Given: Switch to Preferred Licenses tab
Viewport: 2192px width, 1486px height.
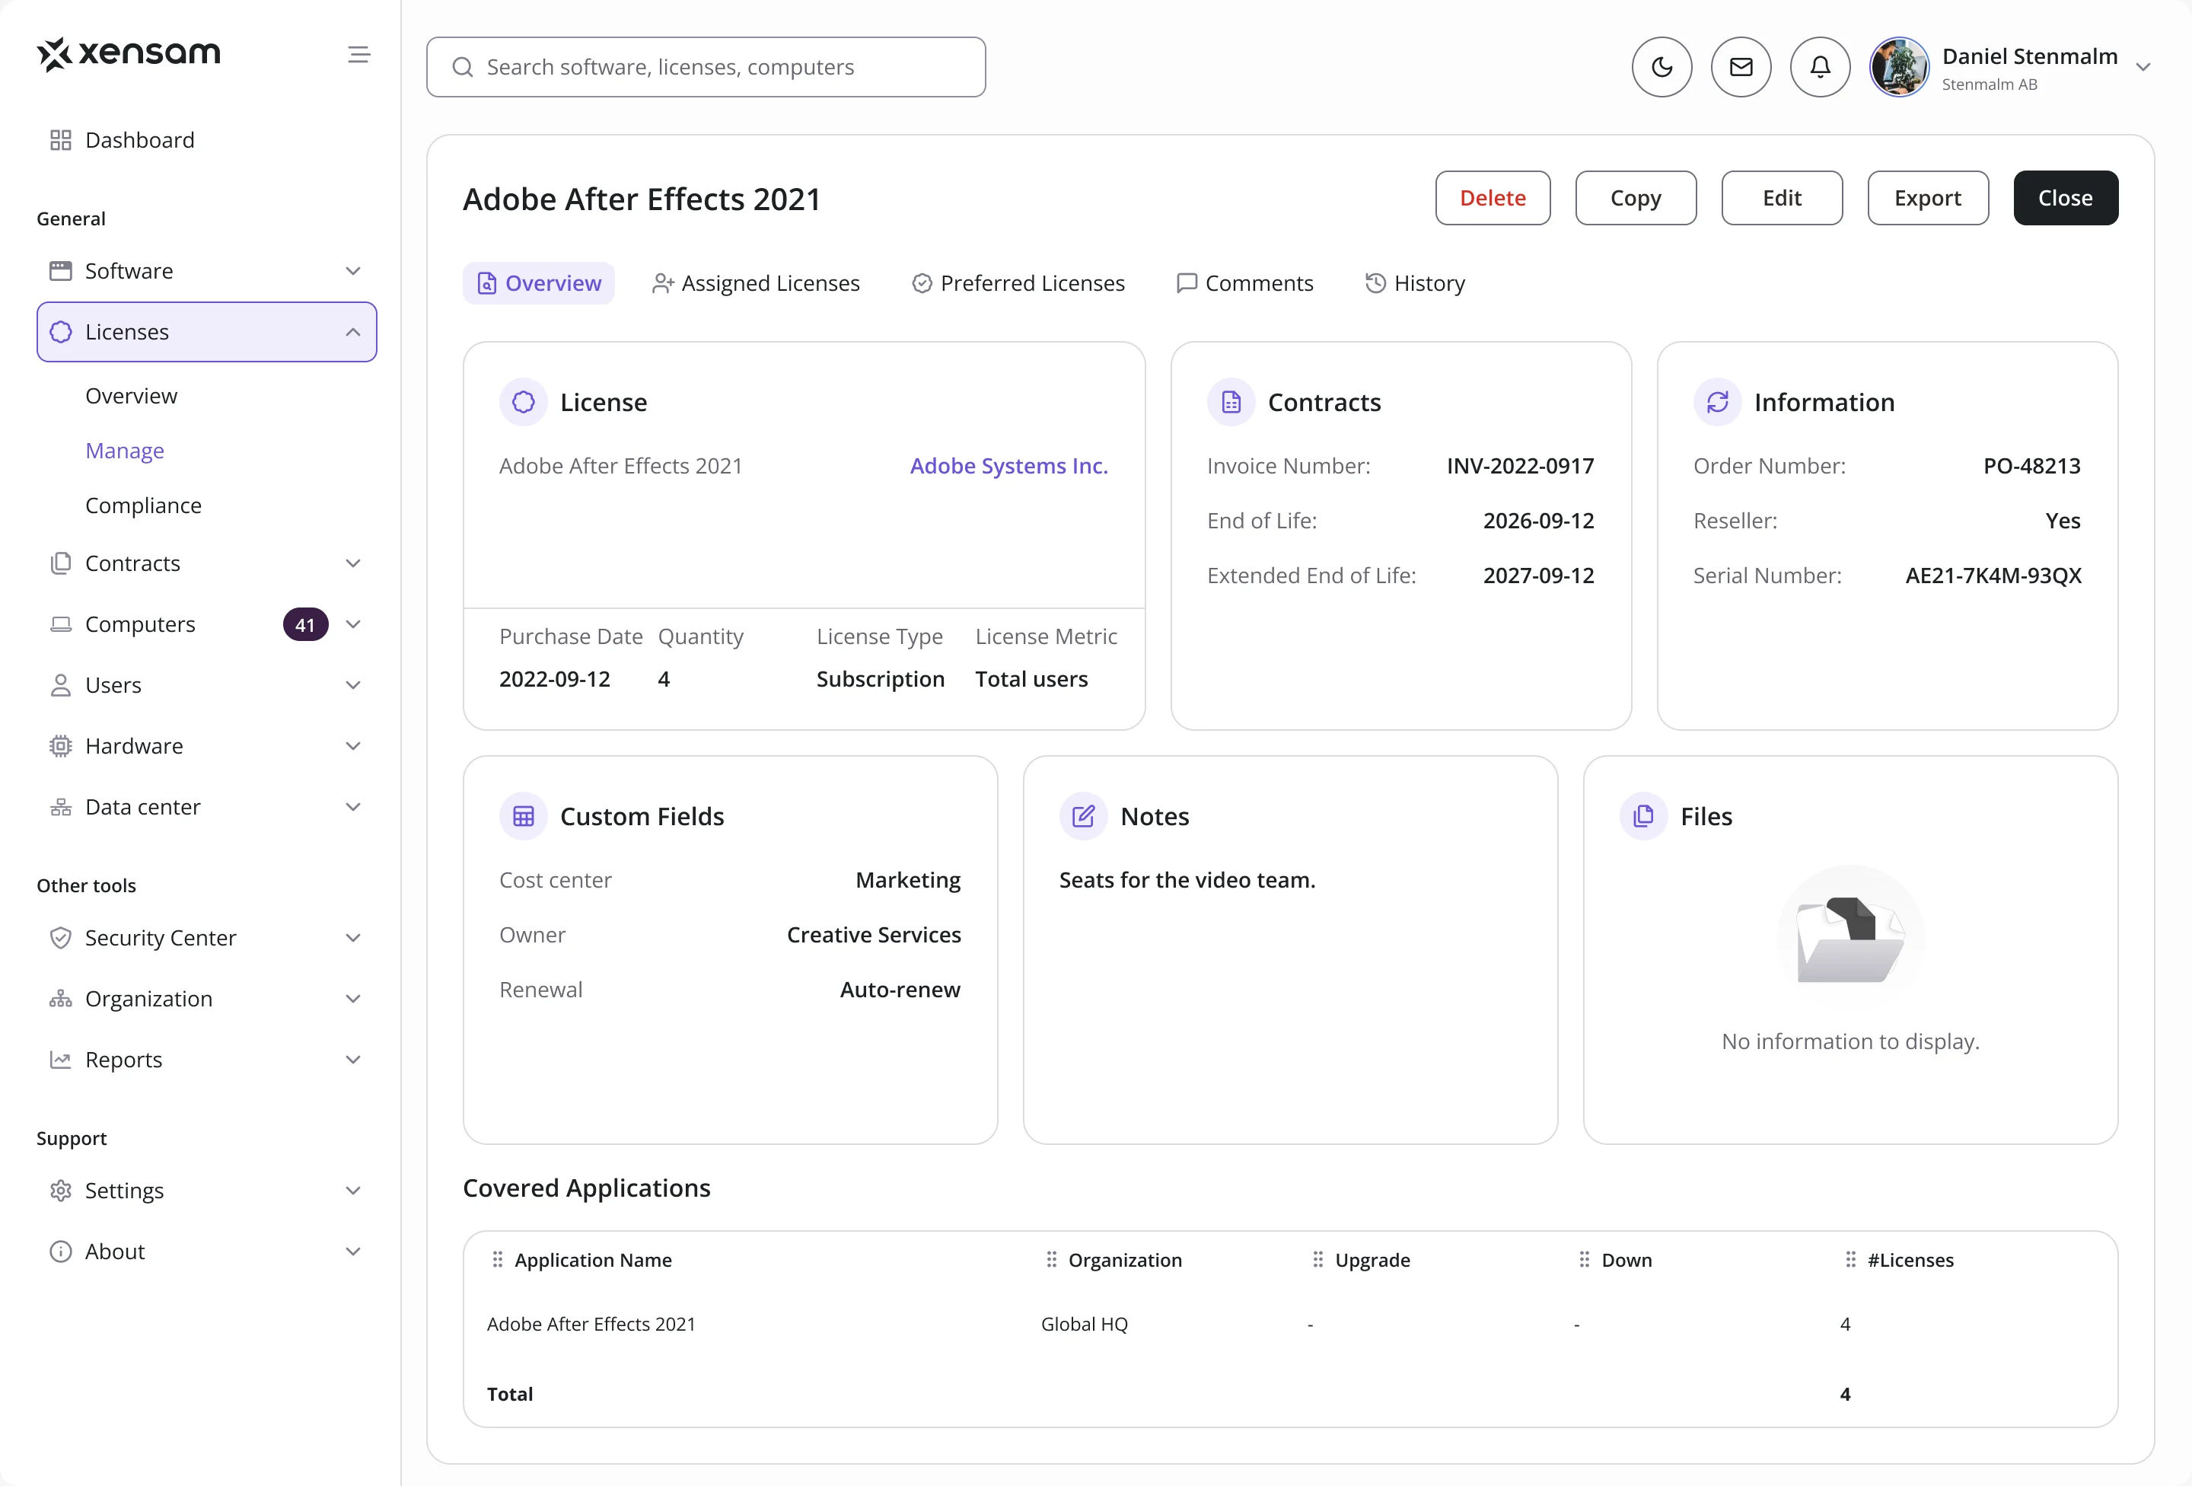Looking at the screenshot, I should point(1018,283).
